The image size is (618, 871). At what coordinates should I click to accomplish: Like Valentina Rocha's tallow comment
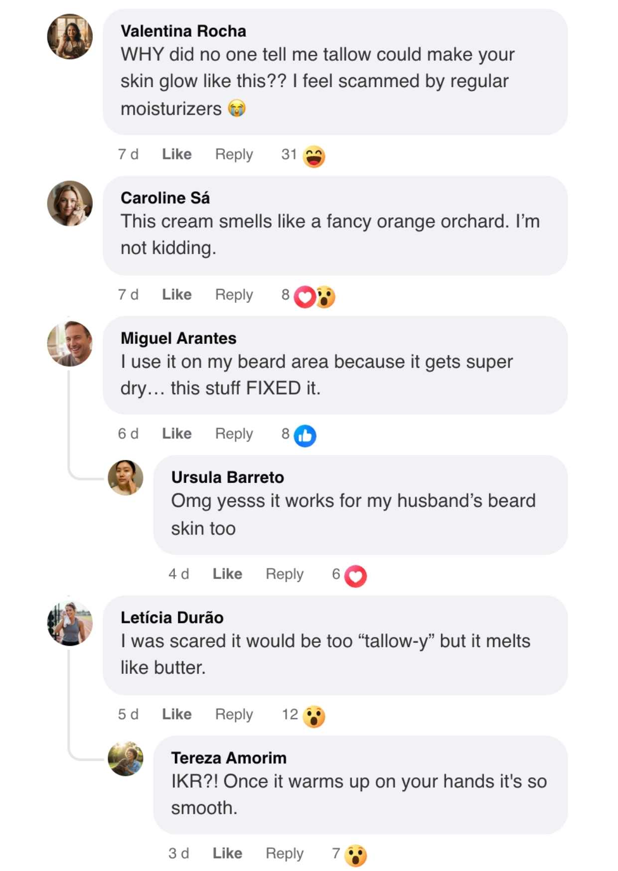[176, 154]
